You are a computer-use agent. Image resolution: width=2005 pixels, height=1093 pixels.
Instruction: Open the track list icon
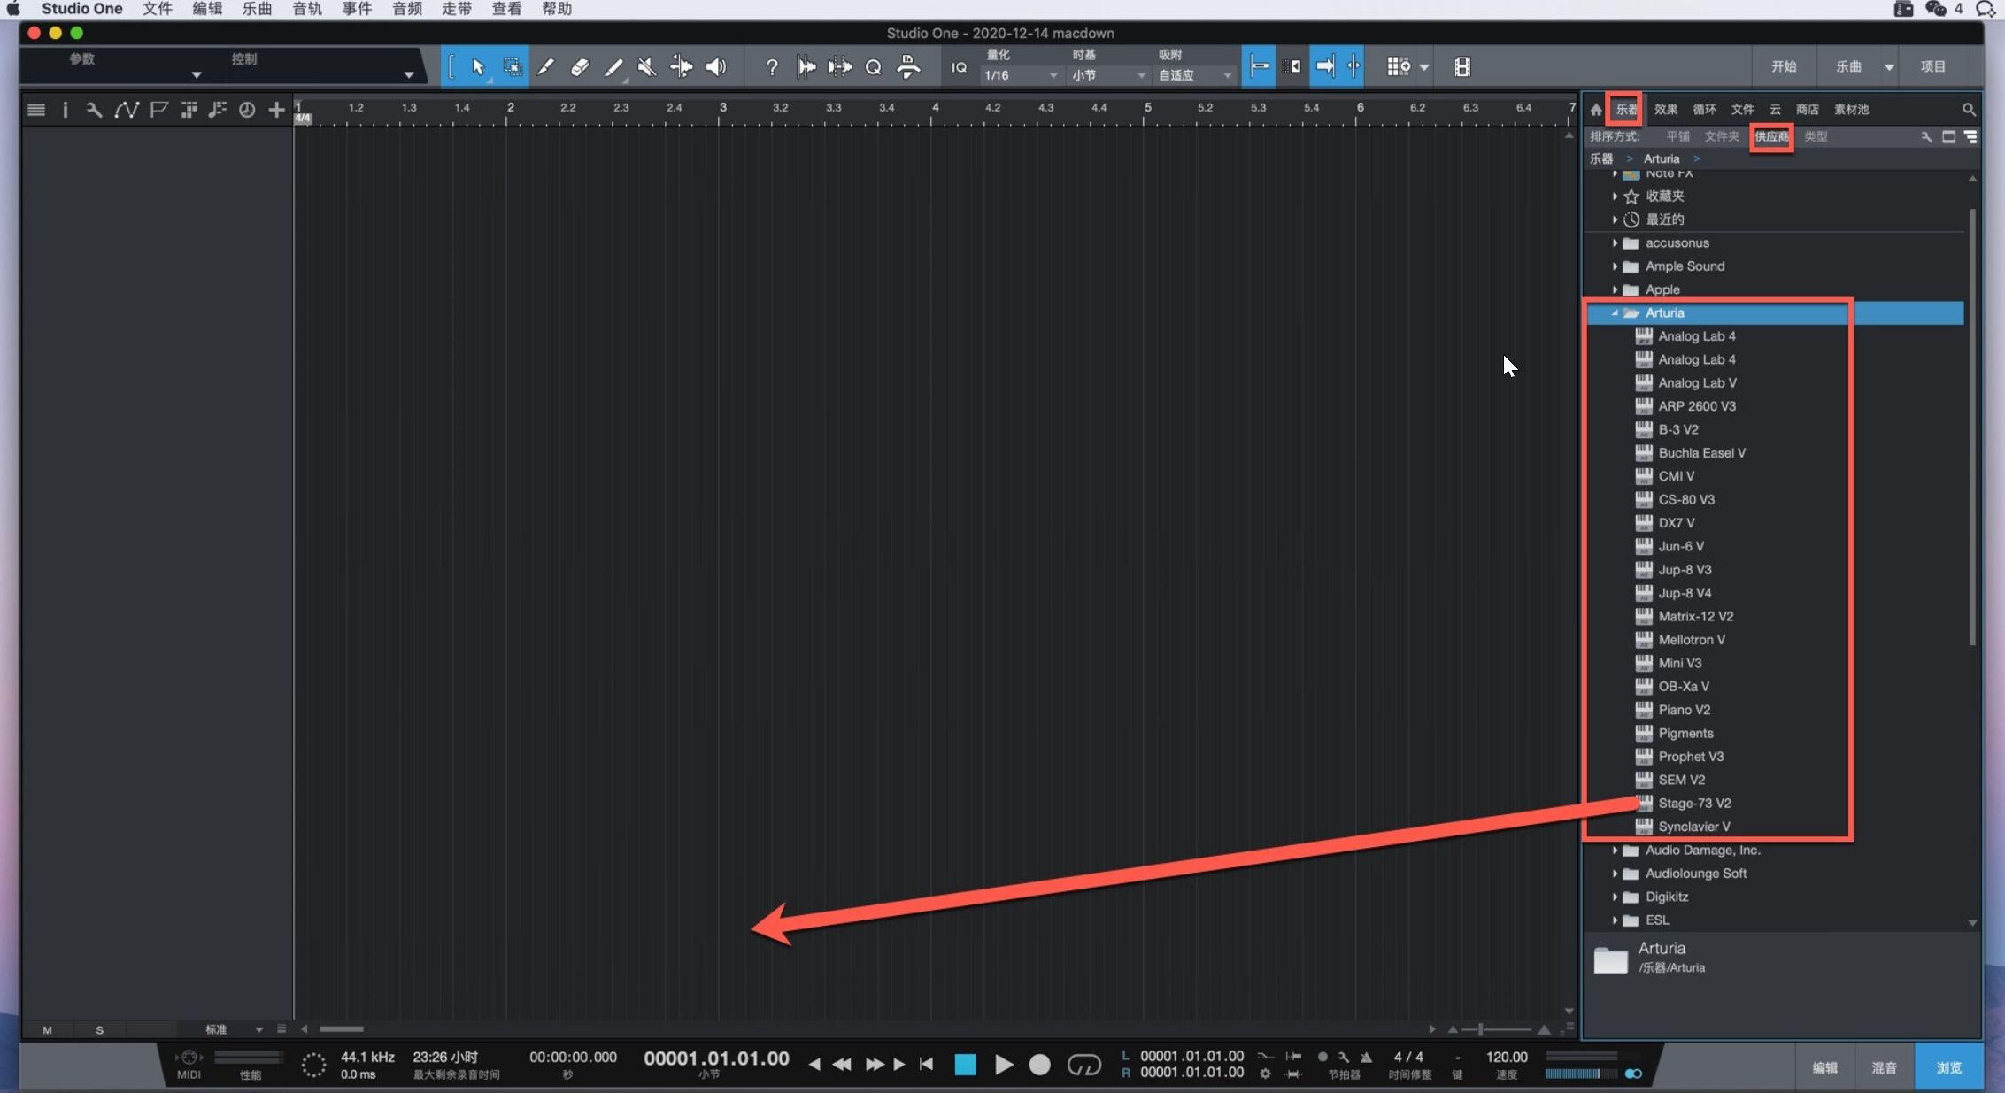[x=36, y=110]
